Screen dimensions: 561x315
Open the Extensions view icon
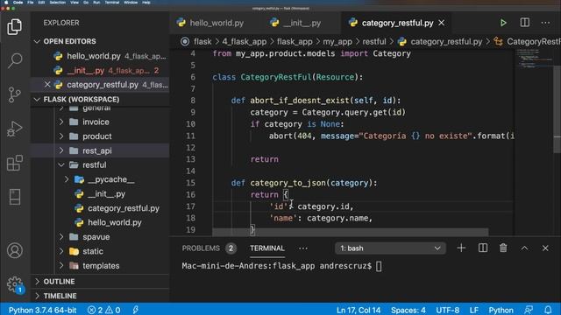tap(15, 163)
